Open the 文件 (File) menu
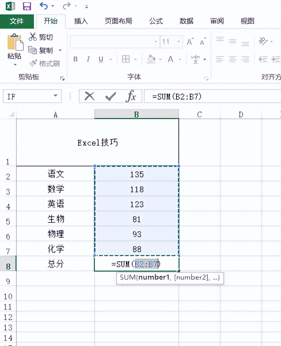This screenshot has height=346, width=281. tap(17, 21)
